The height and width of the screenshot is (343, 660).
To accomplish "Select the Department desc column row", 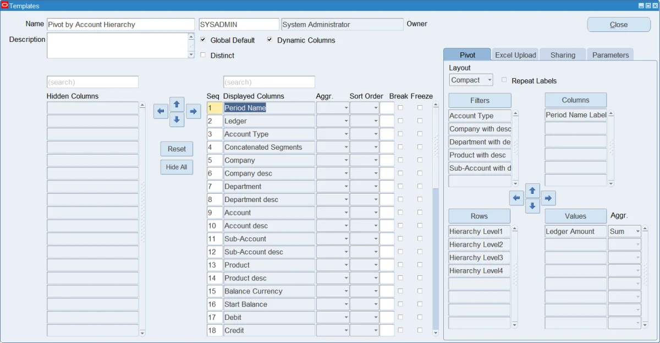I will coord(269,199).
